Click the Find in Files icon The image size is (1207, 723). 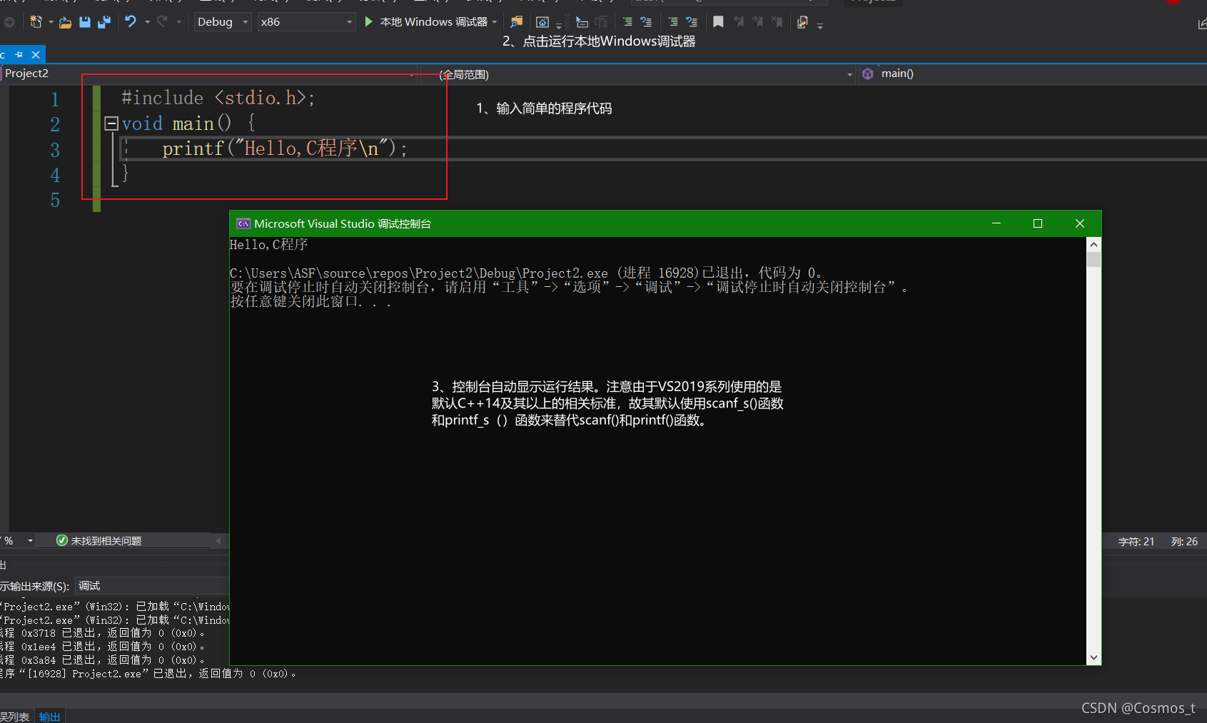click(516, 22)
